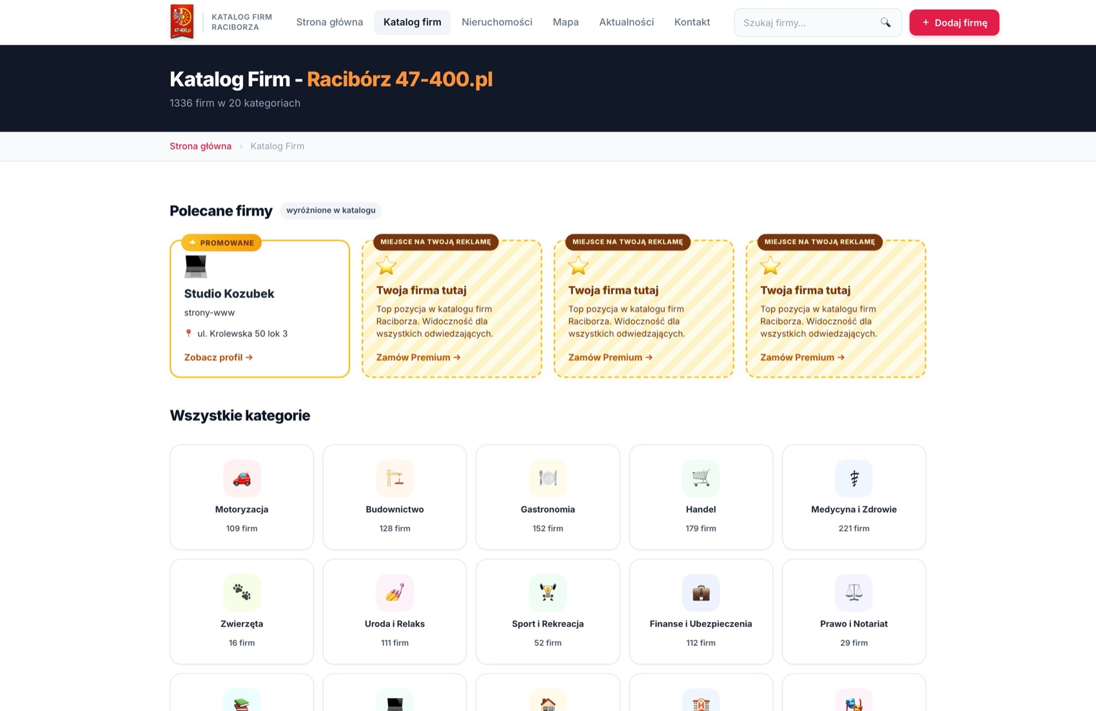The width and height of the screenshot is (1096, 711).
Task: Open the Raciborz 47-400 site logo
Action: pyautogui.click(x=182, y=22)
